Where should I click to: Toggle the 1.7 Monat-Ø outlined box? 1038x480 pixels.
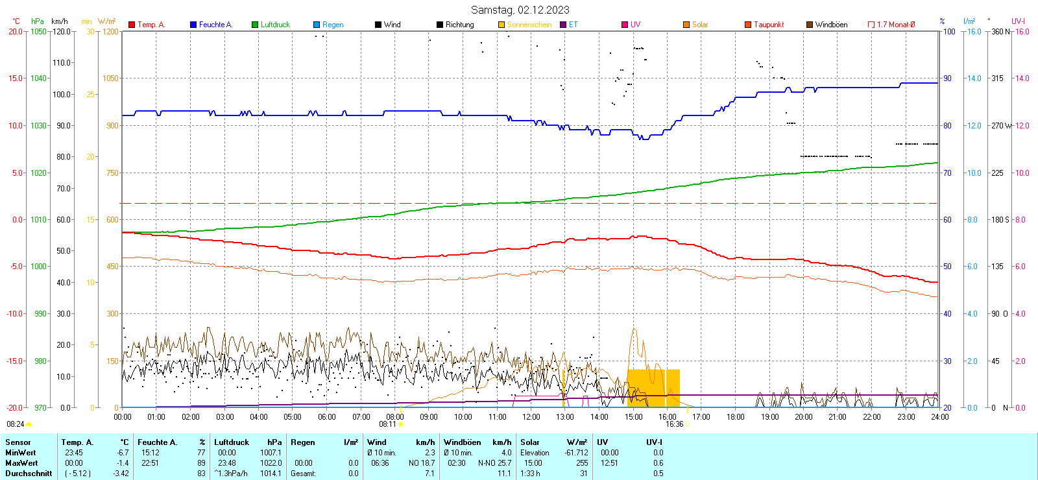[871, 25]
